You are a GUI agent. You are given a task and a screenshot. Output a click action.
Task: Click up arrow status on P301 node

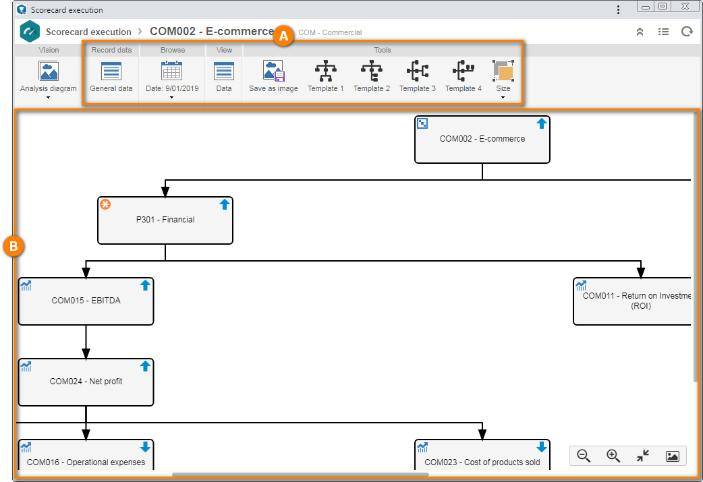point(225,204)
